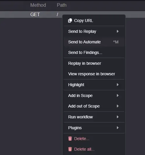The height and width of the screenshot is (155, 145).
Task: Open the Run workflow entry
Action: coord(94,117)
